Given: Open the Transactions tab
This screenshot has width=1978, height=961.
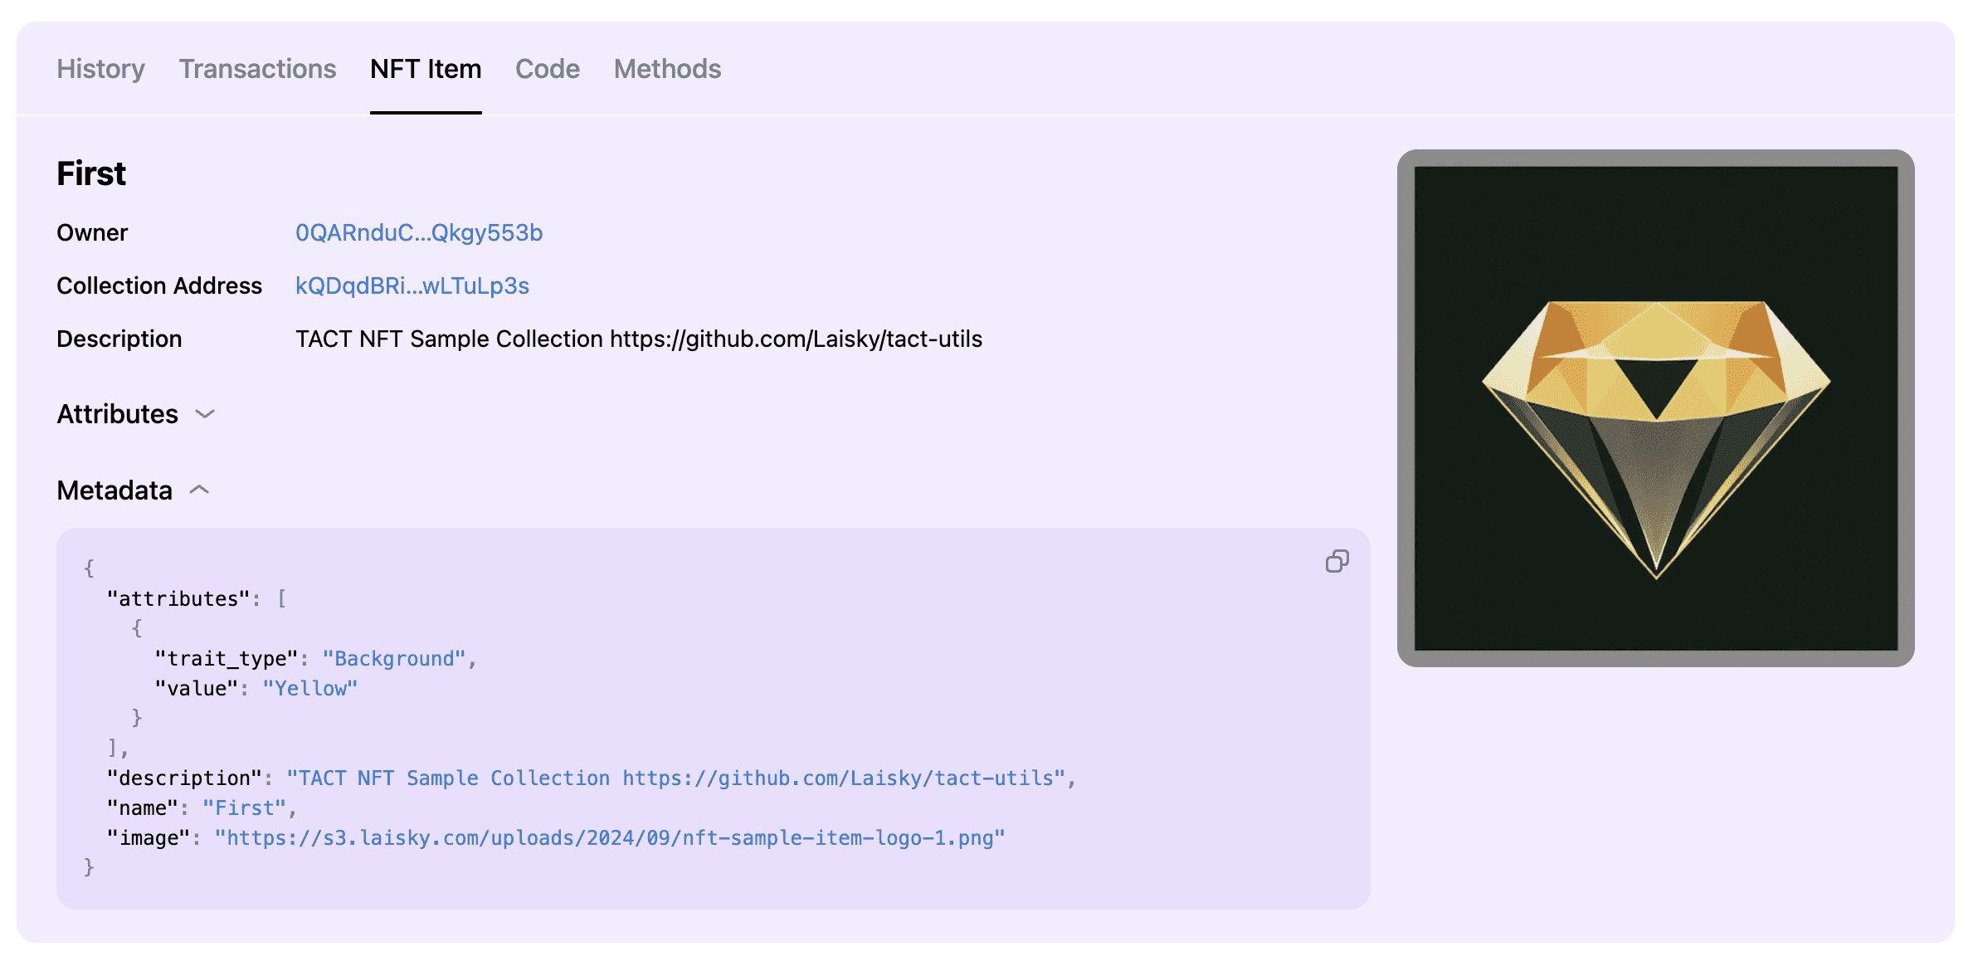Looking at the screenshot, I should coord(257,69).
